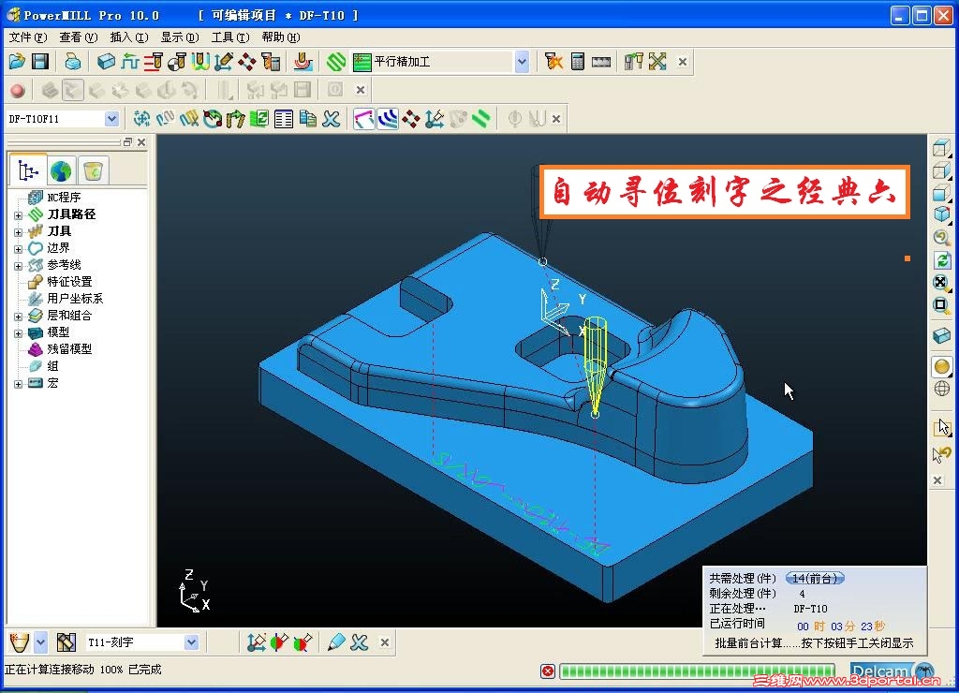The image size is (959, 693).
Task: Toggle plain shaded sphere view
Action: (x=942, y=366)
